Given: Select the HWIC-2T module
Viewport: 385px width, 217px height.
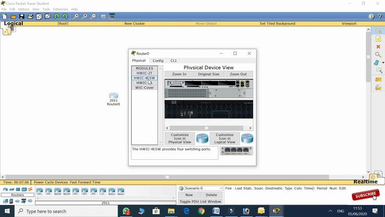Looking at the screenshot, I should tap(144, 73).
